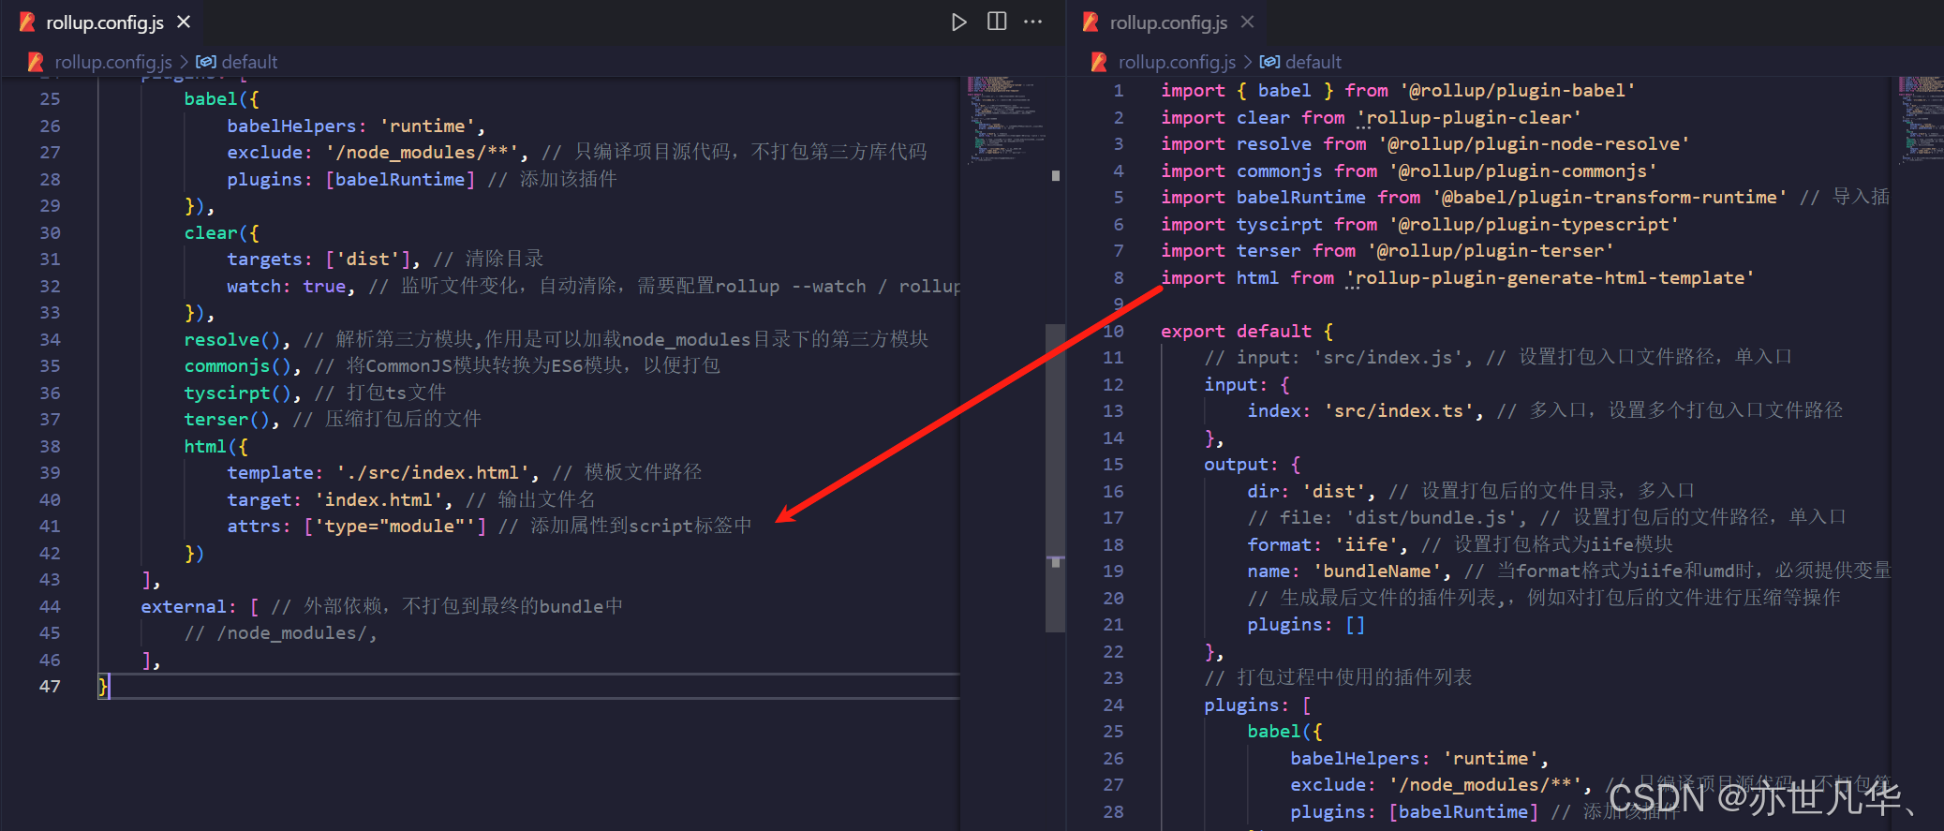The image size is (1944, 831).
Task: Click 'commonjs()' on line 35 in the left editor
Action: coord(237,366)
